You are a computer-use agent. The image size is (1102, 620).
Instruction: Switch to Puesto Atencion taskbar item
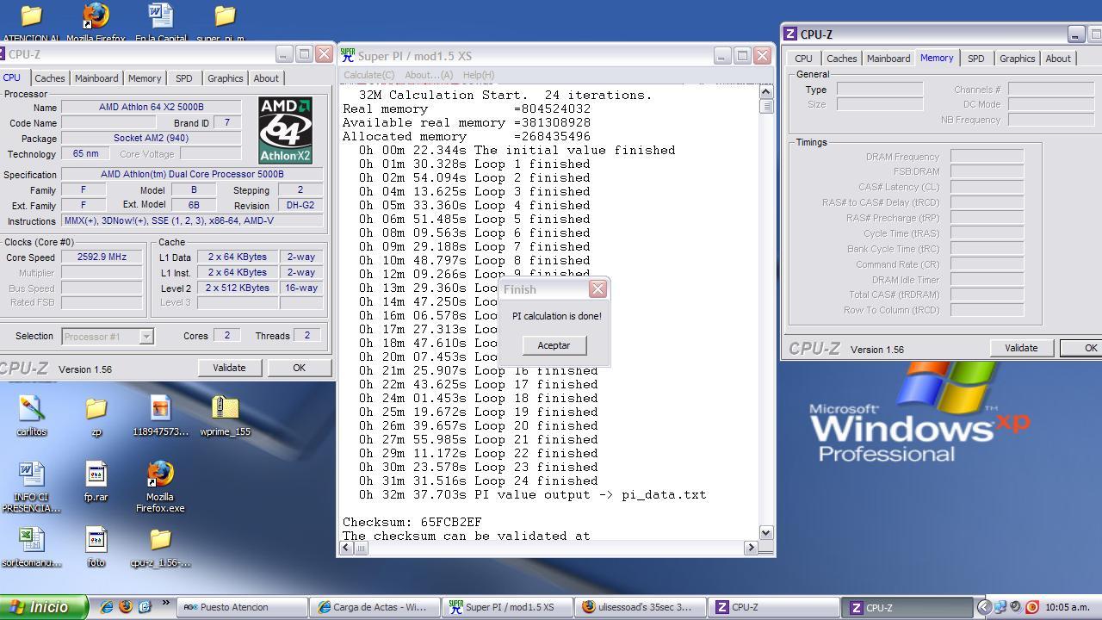coord(242,607)
